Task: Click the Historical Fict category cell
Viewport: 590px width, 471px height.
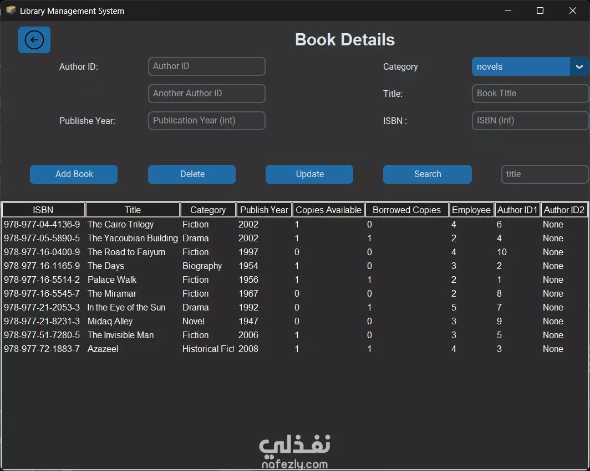Action: coord(208,349)
